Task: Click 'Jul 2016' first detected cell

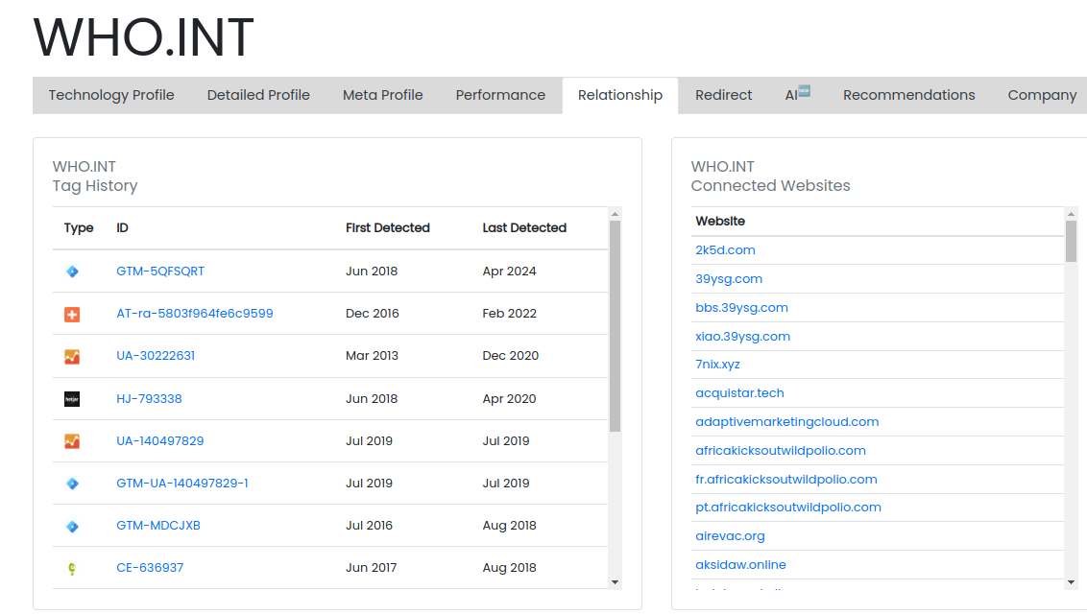Action: point(369,526)
